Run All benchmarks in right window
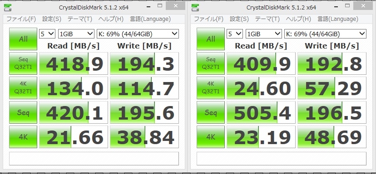Screen dimensions: 376x174 211,39
